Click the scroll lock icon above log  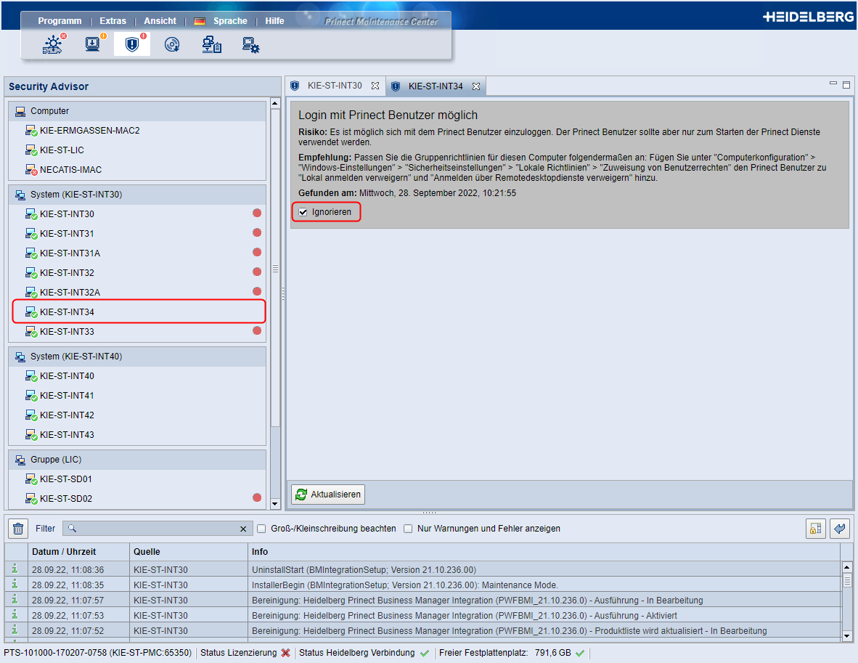[815, 529]
